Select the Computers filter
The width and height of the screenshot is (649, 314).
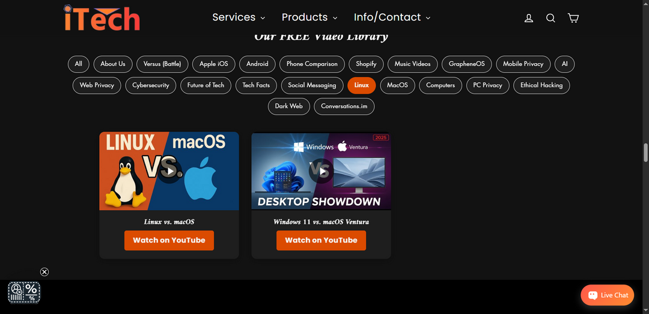[440, 85]
